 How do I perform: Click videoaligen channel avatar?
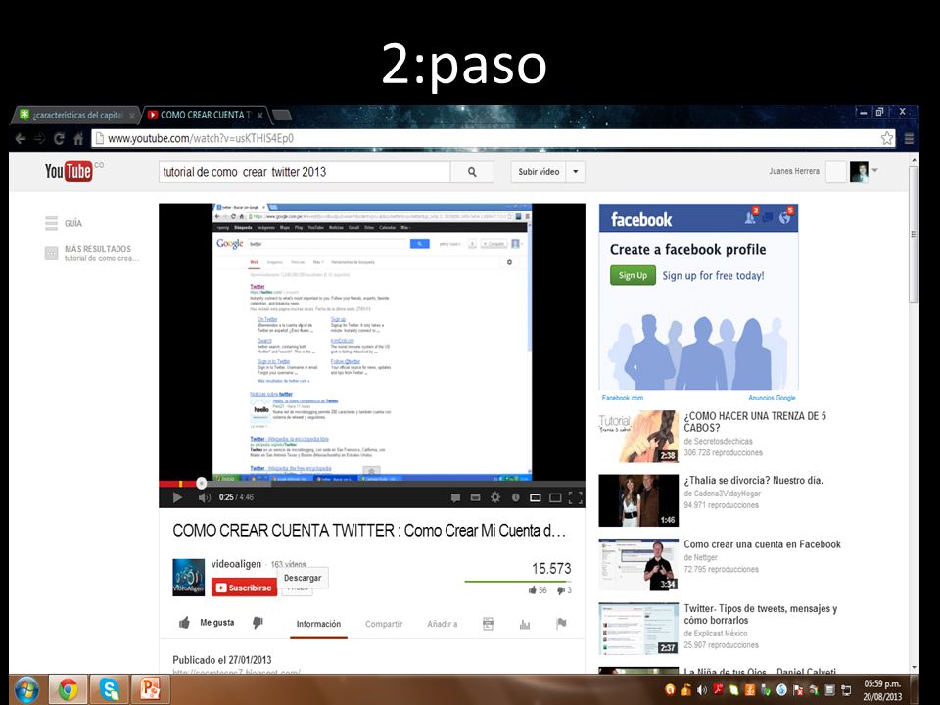pyautogui.click(x=188, y=577)
